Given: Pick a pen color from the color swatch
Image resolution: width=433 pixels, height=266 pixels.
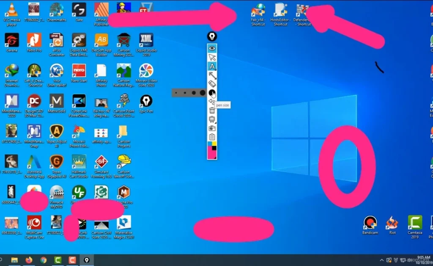Looking at the screenshot, I should point(212,150).
